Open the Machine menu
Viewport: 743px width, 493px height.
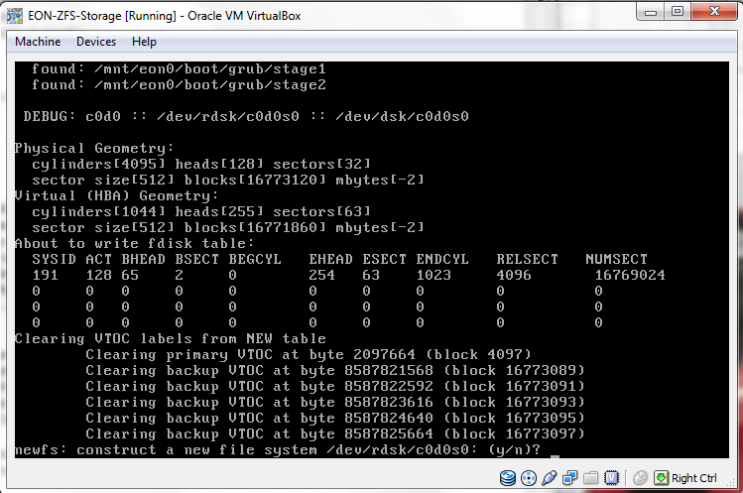pyautogui.click(x=38, y=42)
